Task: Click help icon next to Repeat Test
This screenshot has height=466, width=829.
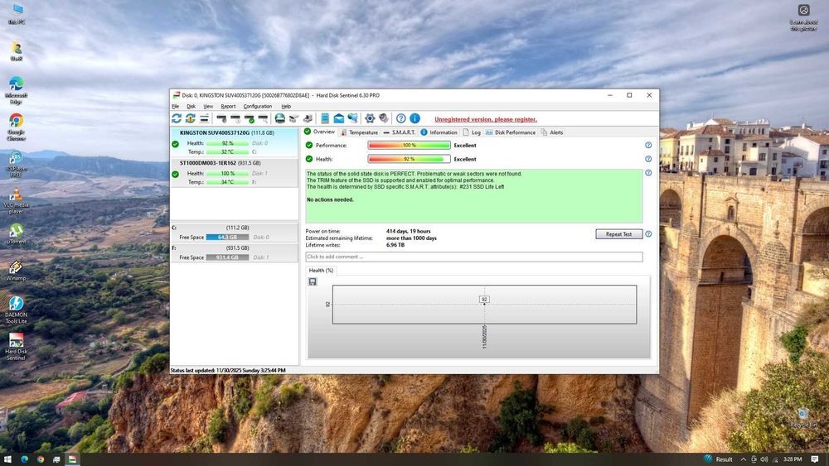Action: 648,233
